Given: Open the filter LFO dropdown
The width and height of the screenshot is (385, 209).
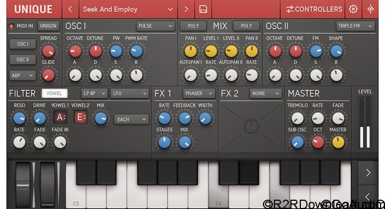Looking at the screenshot, I should coord(129,93).
